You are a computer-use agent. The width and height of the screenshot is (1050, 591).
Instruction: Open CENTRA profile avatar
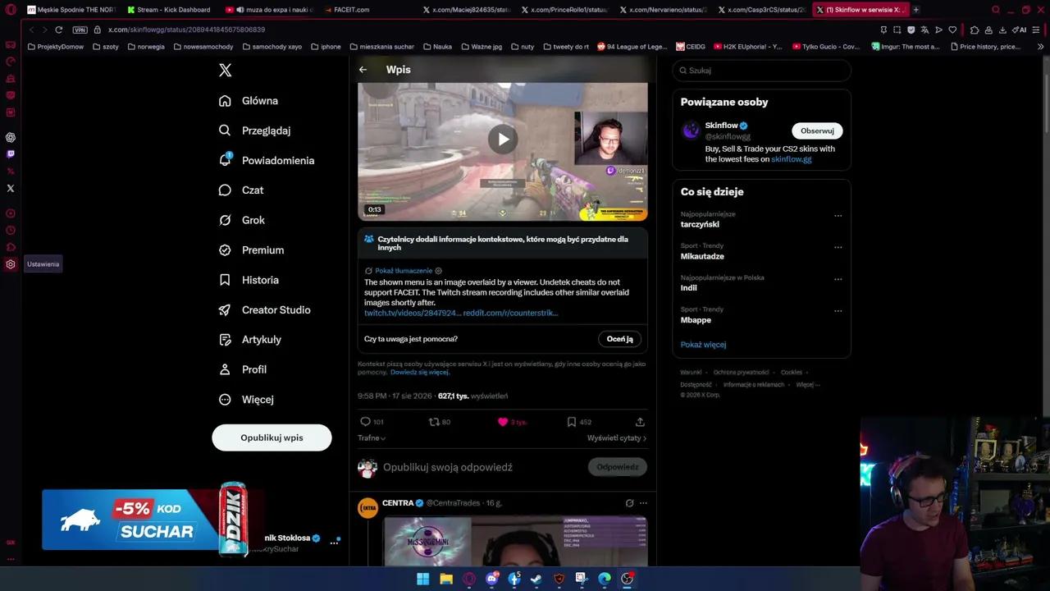click(x=367, y=507)
